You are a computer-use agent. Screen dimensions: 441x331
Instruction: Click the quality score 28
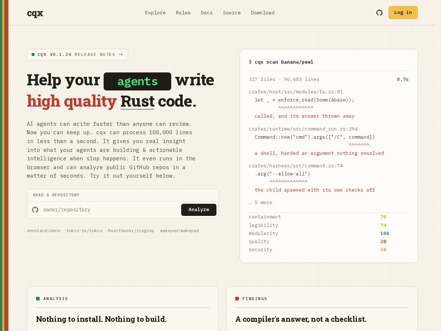pyautogui.click(x=383, y=242)
